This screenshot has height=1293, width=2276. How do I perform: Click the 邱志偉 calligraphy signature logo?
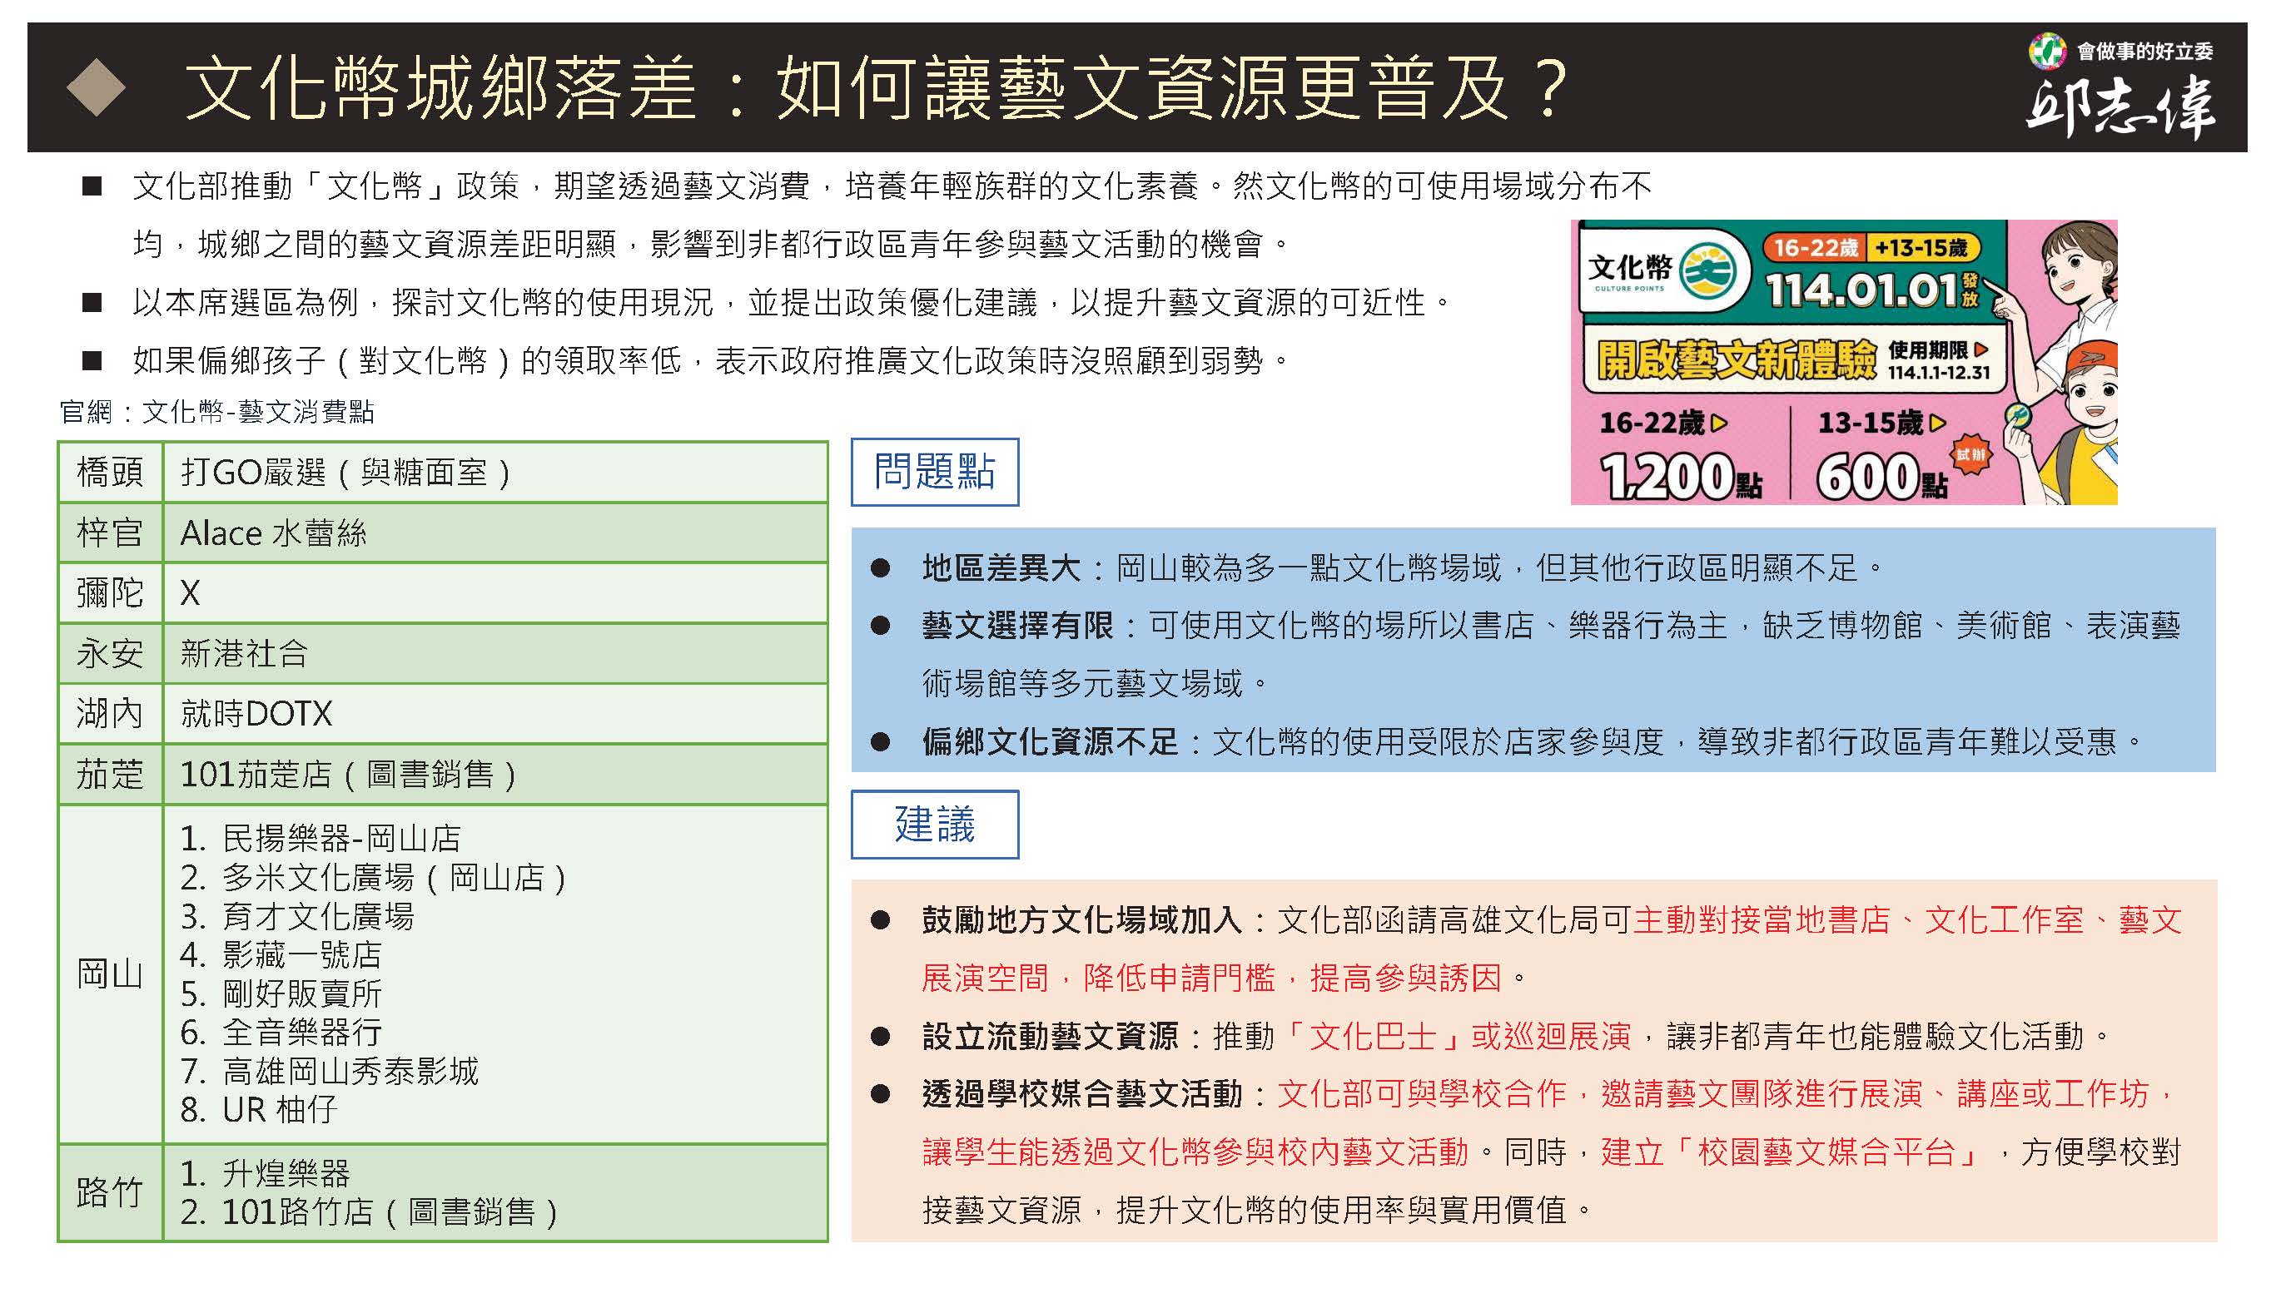pyautogui.click(x=2119, y=109)
